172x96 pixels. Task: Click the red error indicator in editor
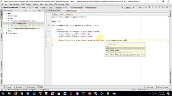(168, 17)
